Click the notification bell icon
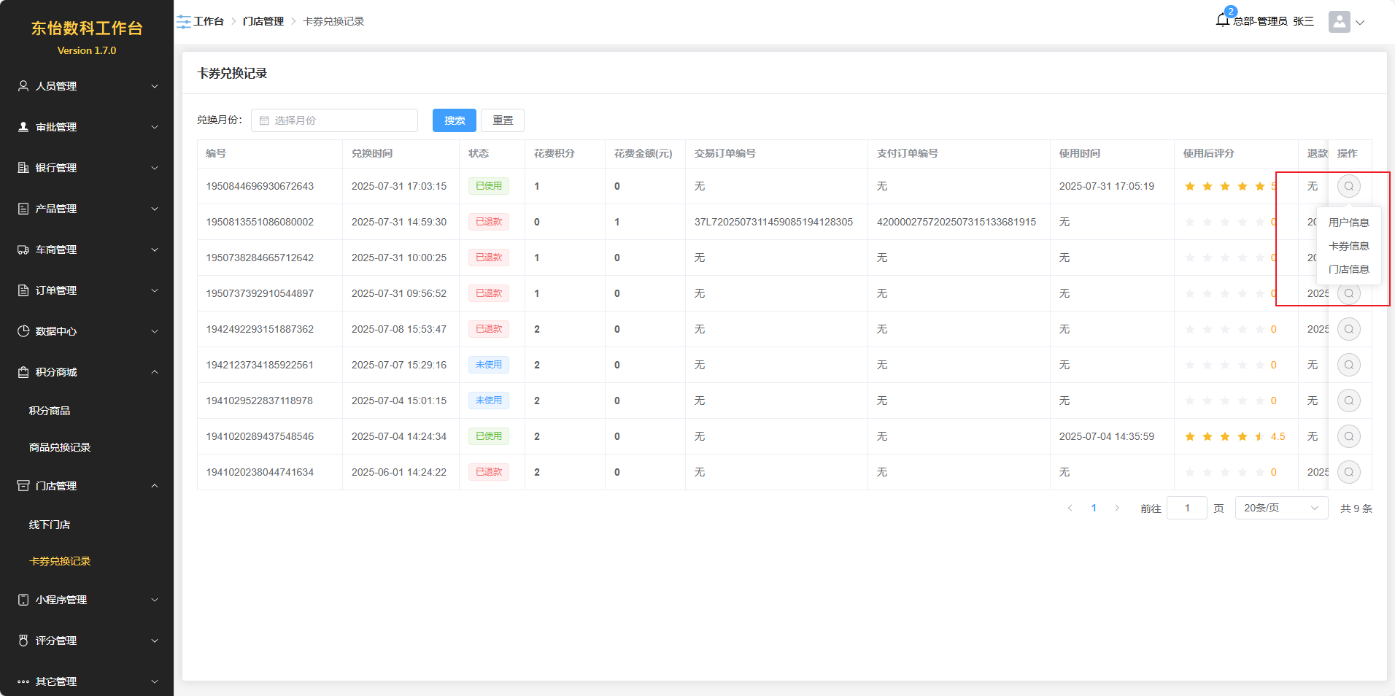 point(1223,20)
